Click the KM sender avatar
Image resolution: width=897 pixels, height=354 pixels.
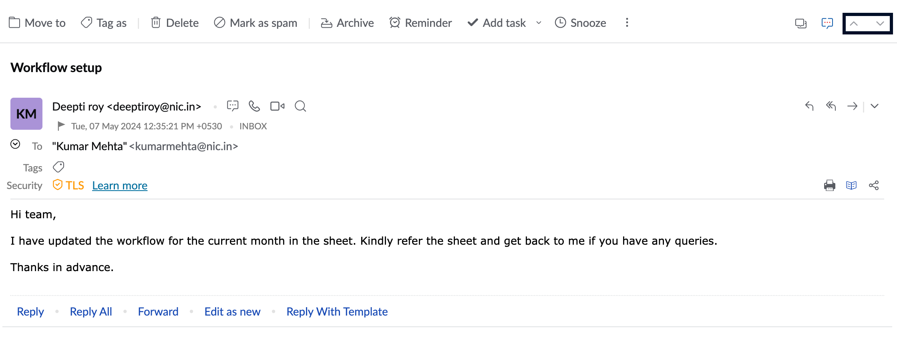pyautogui.click(x=26, y=114)
